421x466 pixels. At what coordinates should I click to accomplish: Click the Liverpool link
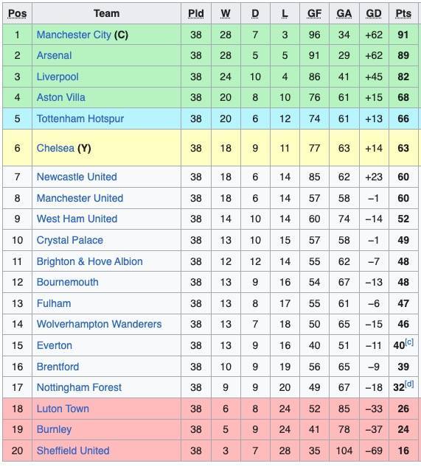(x=58, y=77)
